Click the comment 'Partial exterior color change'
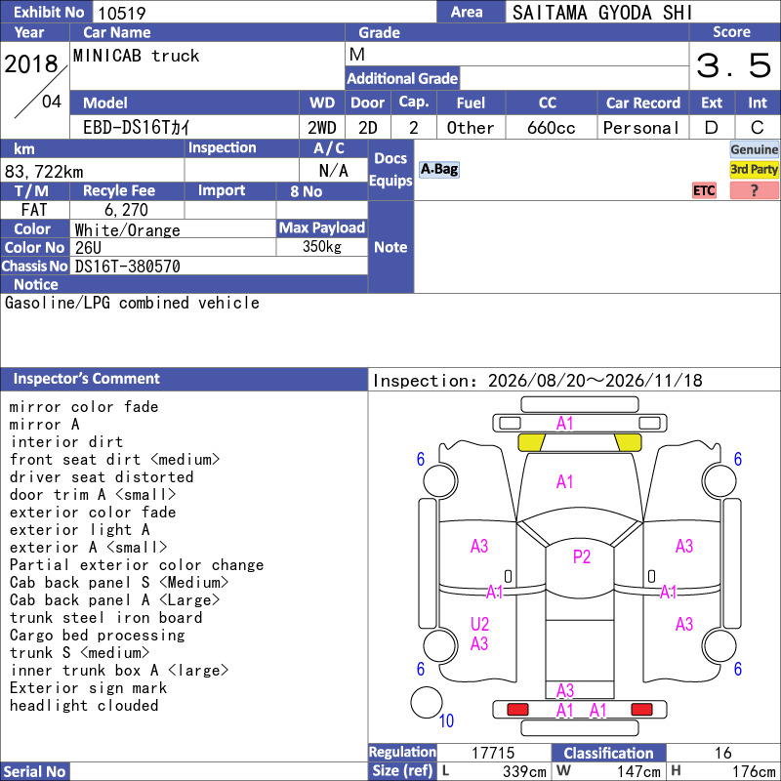This screenshot has height=781, width=781. [x=137, y=565]
